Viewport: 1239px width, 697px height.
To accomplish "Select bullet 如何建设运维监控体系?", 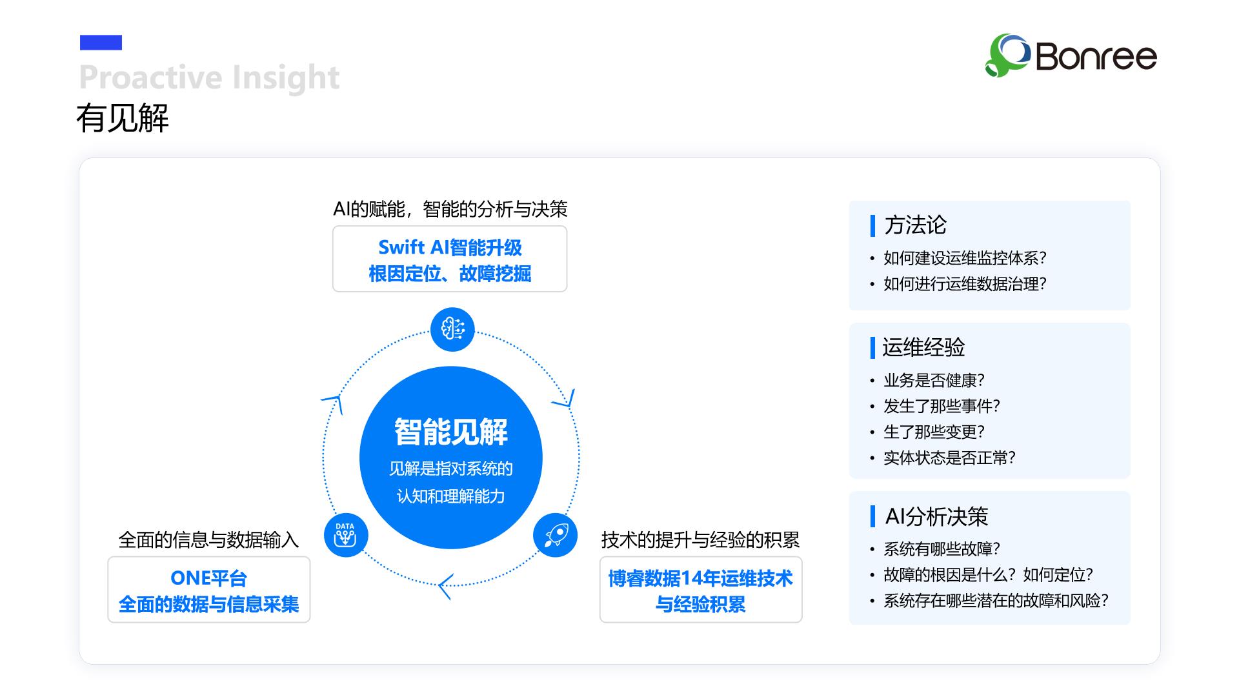I will pos(964,258).
